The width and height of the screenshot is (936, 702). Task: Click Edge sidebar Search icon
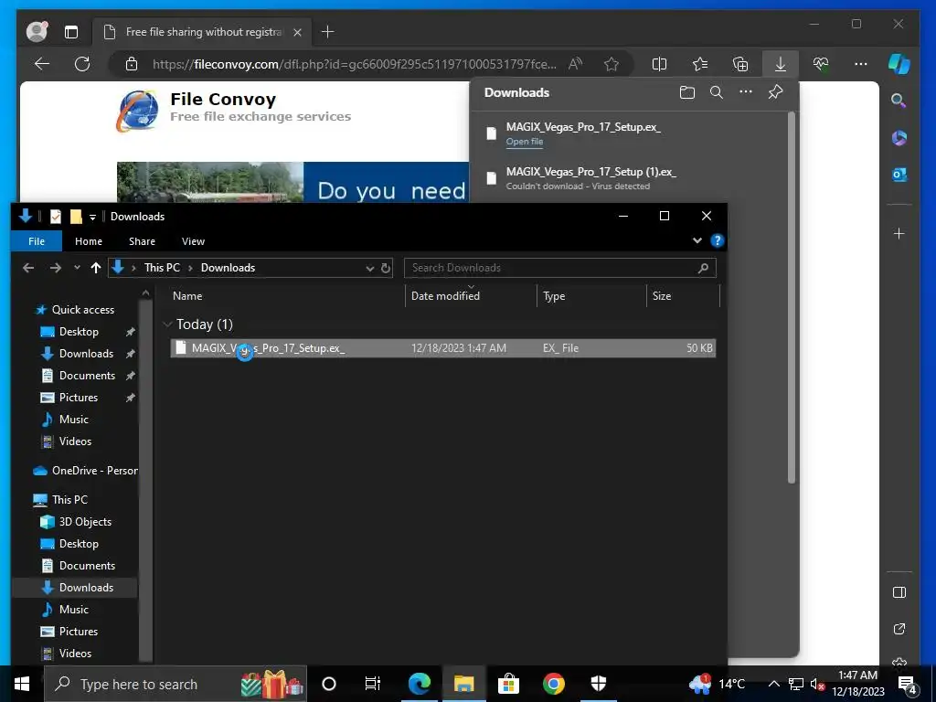pyautogui.click(x=899, y=101)
